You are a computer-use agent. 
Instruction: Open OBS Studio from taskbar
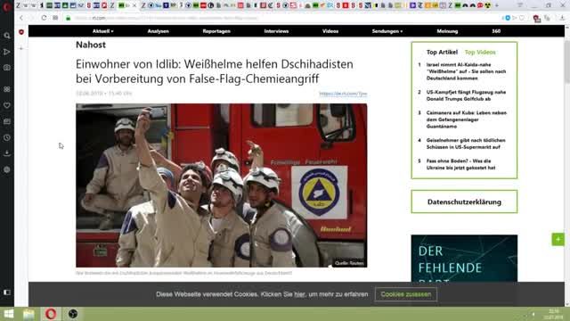73,314
